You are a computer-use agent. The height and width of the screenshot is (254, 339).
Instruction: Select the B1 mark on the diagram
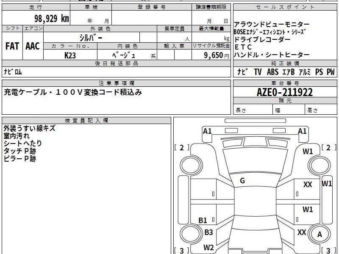click(x=203, y=220)
